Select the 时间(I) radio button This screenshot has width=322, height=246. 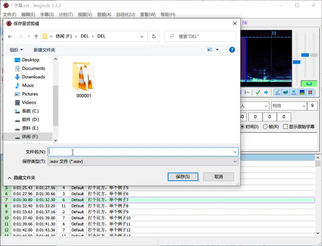[249, 127]
